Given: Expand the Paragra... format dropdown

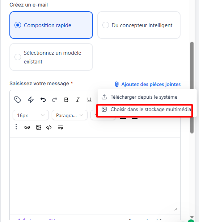Looking at the screenshot, I should 69,115.
